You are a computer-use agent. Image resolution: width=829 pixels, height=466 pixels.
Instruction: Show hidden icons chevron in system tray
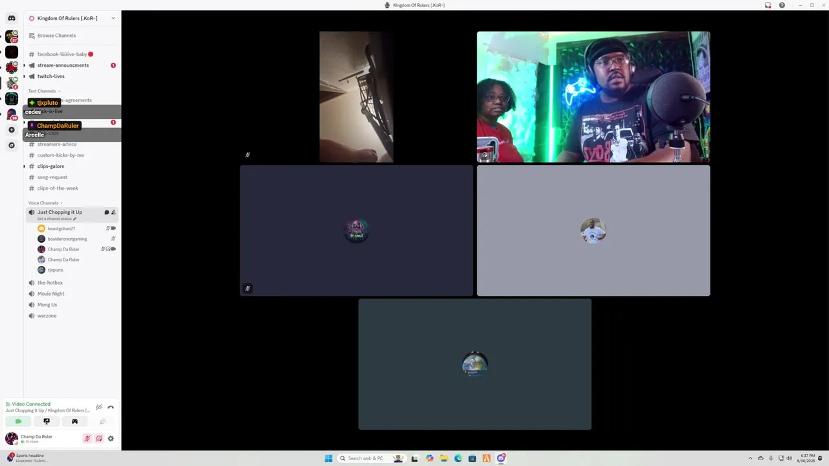(x=751, y=458)
